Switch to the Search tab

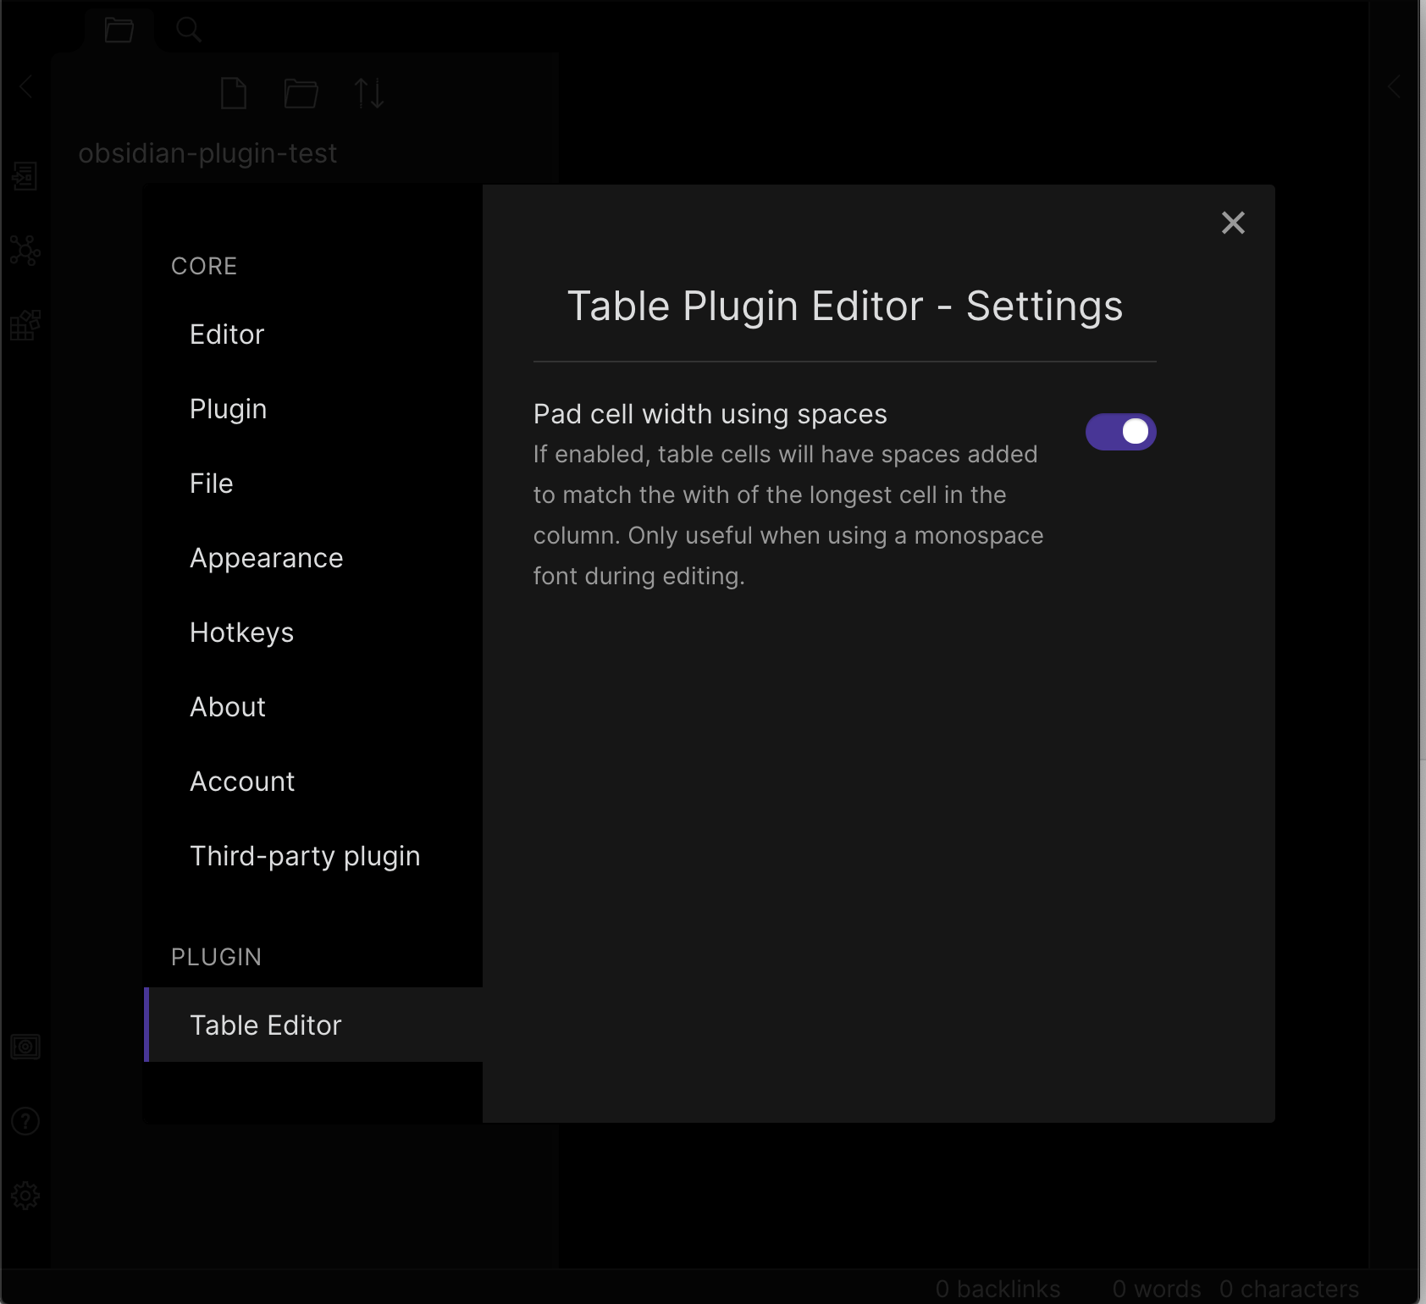click(x=189, y=28)
